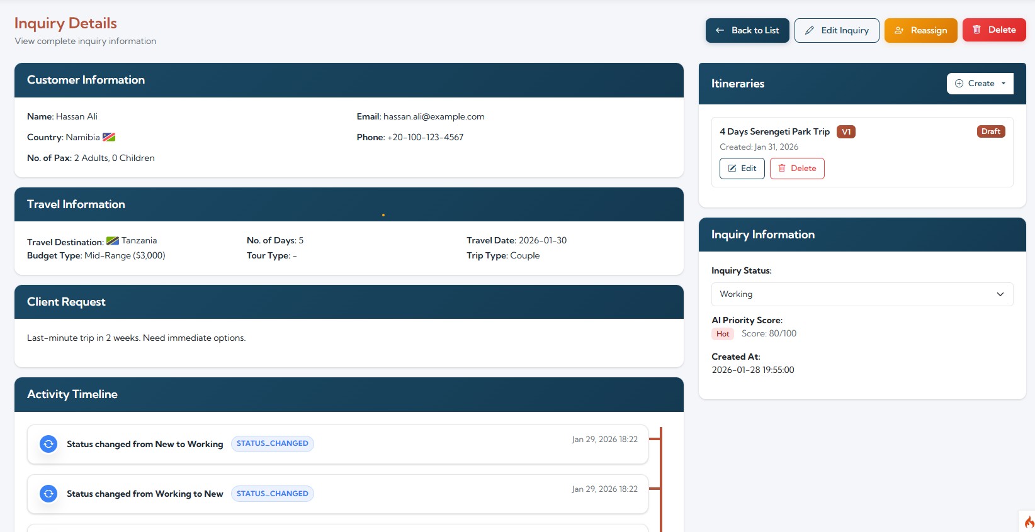Click the orange Reassign button
This screenshot has height=532, width=1035.
pos(921,30)
